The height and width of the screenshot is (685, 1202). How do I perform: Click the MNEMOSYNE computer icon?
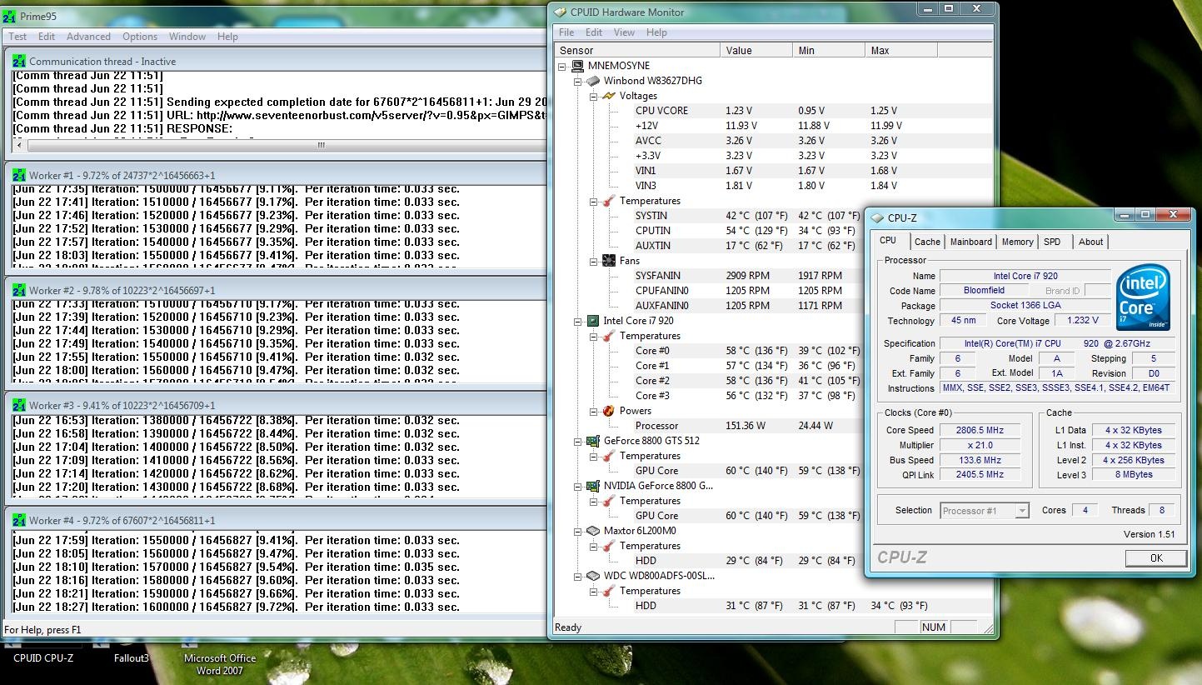pos(577,66)
